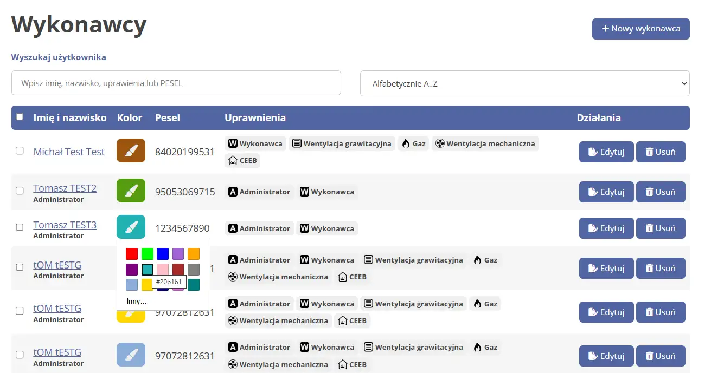Check the row checkbox for Michał Test Test
711x373 pixels.
(20, 152)
